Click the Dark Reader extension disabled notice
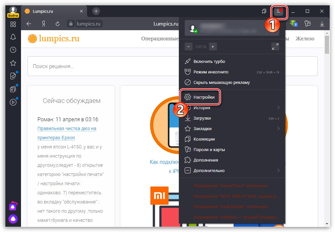This screenshot has width=335, height=232. [231, 206]
